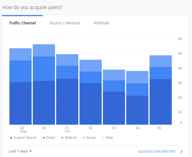Click the middle segment of 04 bar
Screen dimensions: 192x157
137,89
